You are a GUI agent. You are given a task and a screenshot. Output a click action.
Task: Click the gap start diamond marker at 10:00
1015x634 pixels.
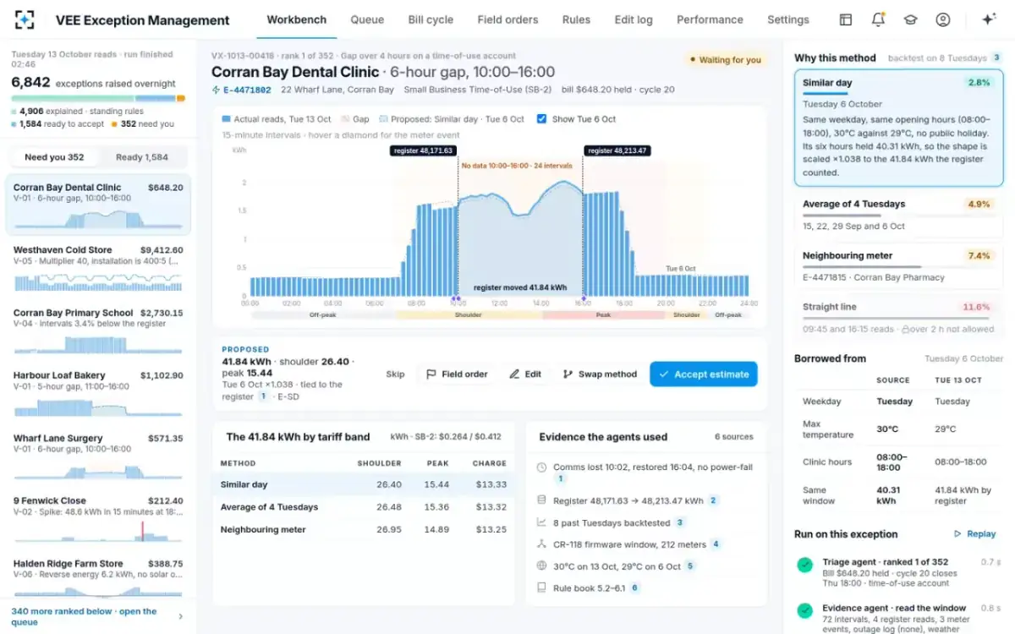(457, 298)
